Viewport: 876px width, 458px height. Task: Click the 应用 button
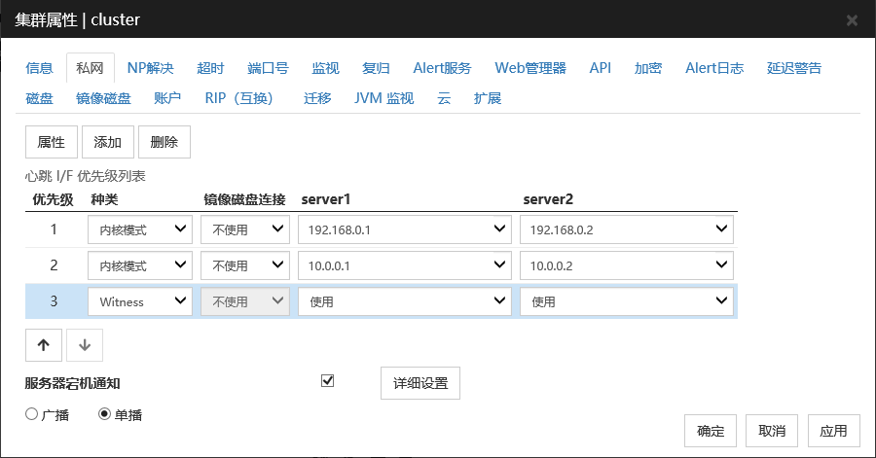pyautogui.click(x=834, y=431)
